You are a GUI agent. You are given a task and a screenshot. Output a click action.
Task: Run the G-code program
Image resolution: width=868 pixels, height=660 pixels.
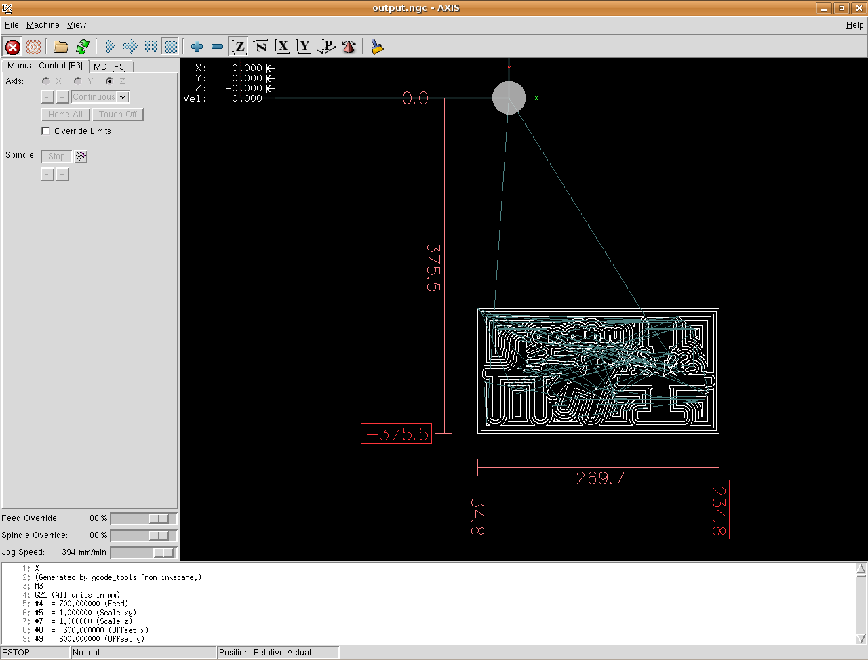[x=110, y=47]
